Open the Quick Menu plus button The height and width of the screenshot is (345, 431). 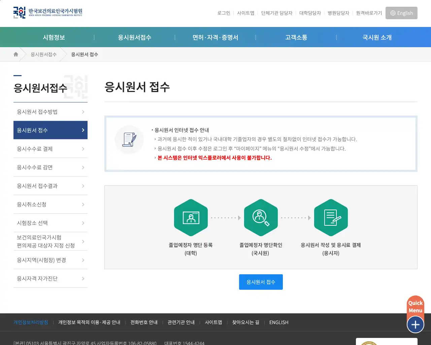pyautogui.click(x=416, y=324)
